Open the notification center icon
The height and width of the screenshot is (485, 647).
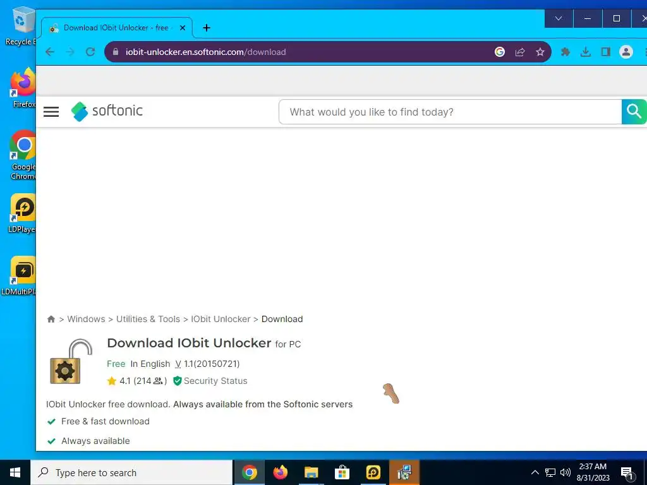pos(627,472)
